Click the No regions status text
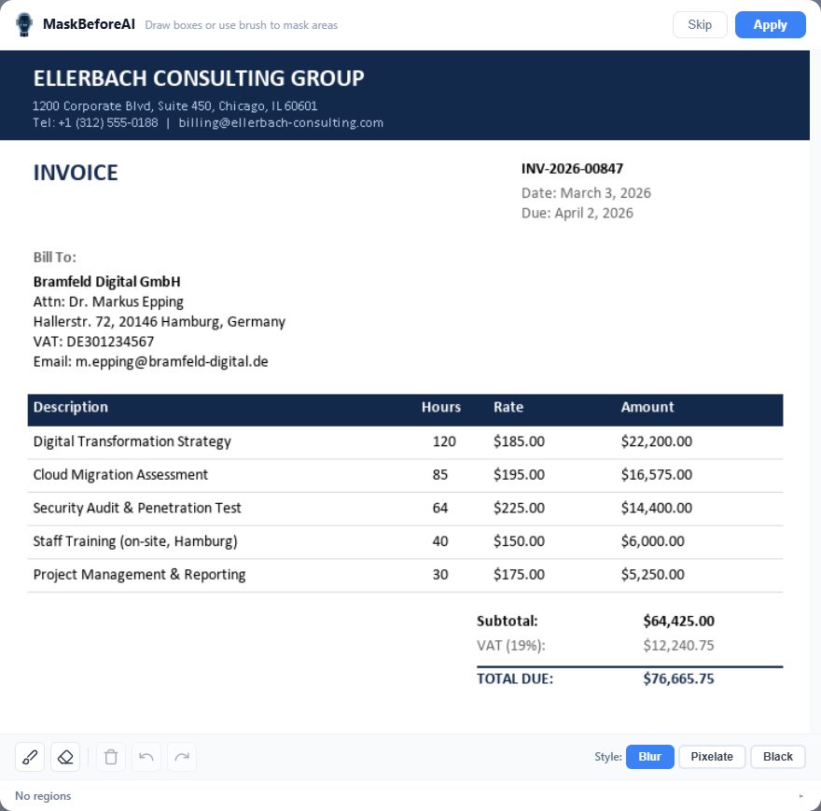The image size is (821, 811). (x=43, y=796)
